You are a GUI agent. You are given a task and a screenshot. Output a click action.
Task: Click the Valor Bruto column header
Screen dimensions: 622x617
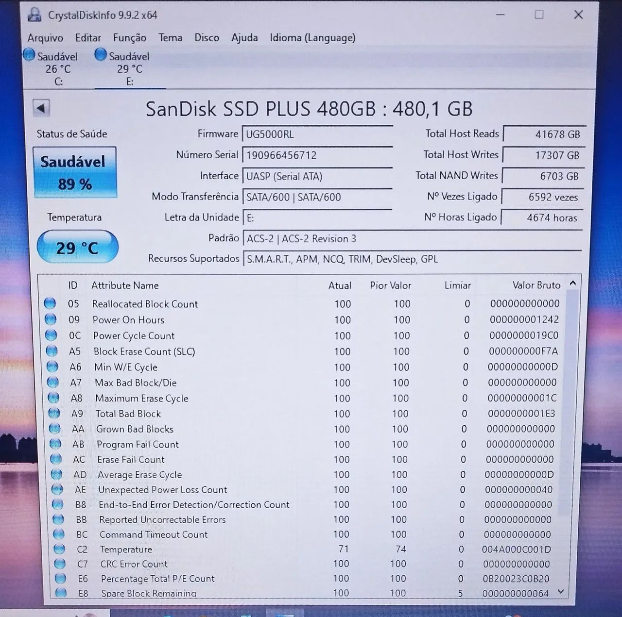coord(536,285)
